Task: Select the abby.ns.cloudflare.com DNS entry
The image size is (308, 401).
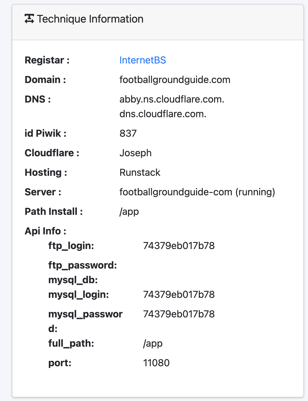Action: 172,99
